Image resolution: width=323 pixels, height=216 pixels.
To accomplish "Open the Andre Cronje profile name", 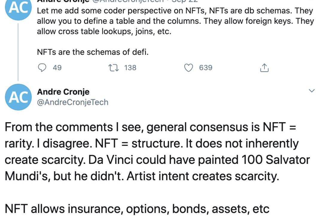I will [x=63, y=92].
